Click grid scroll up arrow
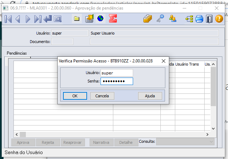 click(x=213, y=64)
